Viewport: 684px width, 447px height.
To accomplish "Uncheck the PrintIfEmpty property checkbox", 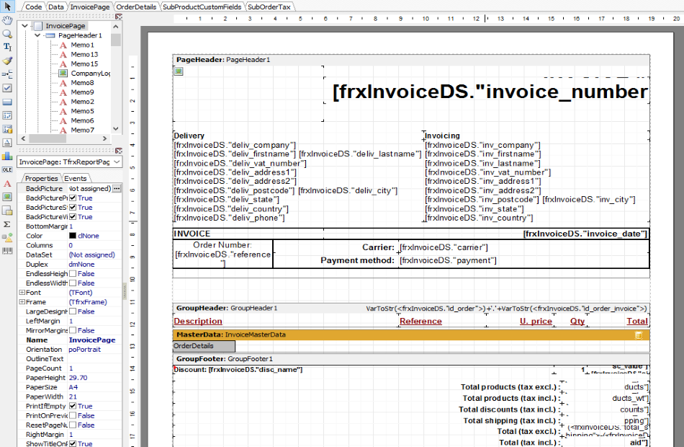I will tap(73, 406).
